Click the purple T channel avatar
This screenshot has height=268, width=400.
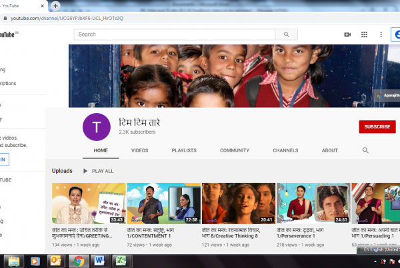coord(97,127)
